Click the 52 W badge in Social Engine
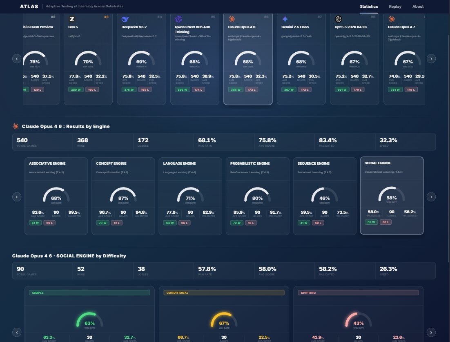This screenshot has width=450, height=342. pos(371,222)
